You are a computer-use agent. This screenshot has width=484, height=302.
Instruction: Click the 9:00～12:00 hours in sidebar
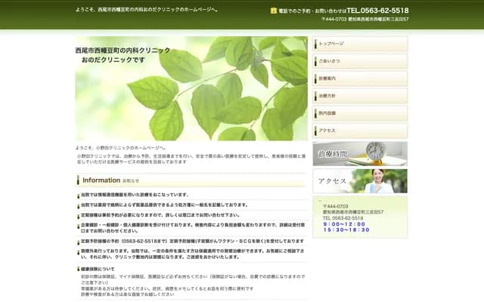(x=344, y=224)
